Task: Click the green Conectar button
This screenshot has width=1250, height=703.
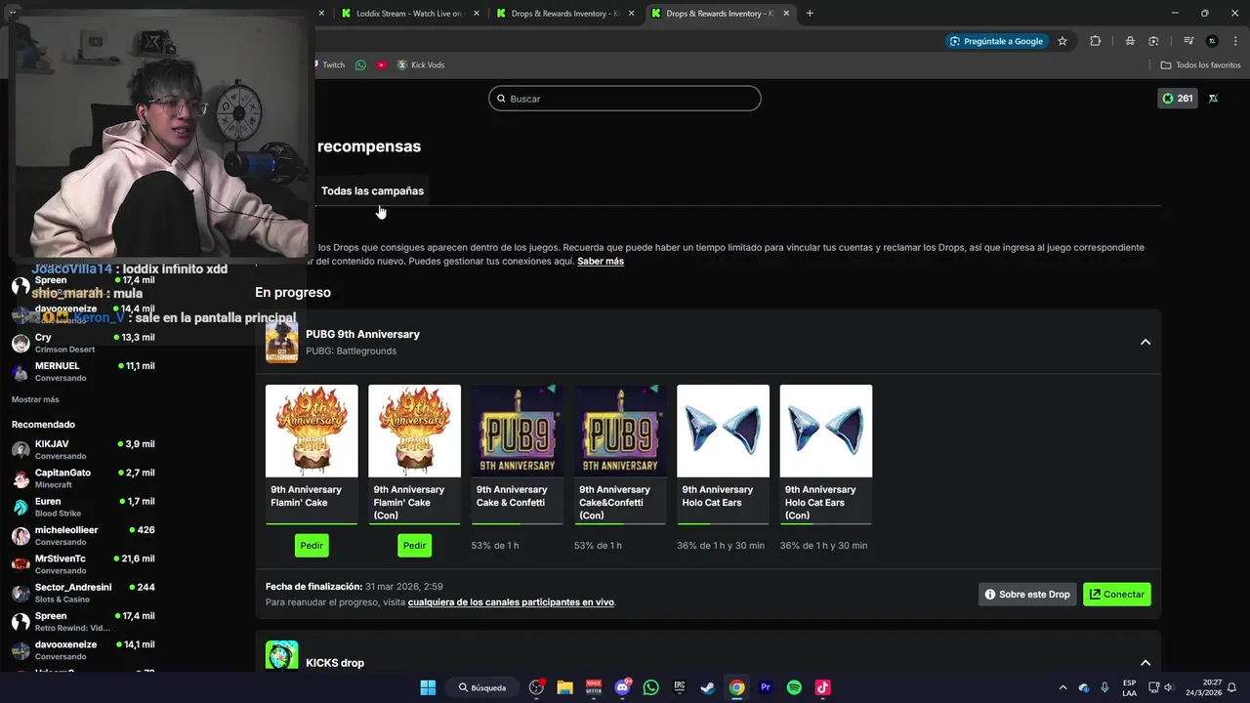Action: [x=1117, y=594]
